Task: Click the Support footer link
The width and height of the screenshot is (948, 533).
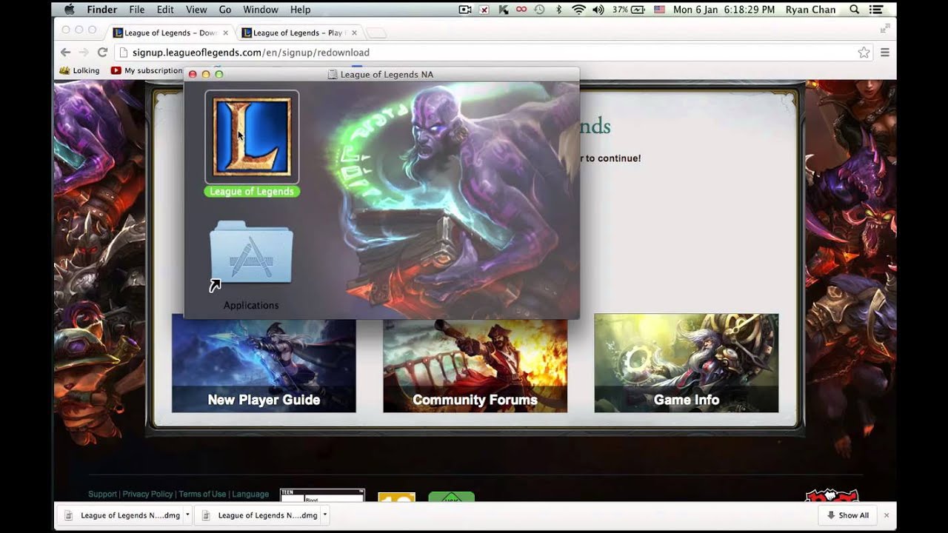Action: 102,494
